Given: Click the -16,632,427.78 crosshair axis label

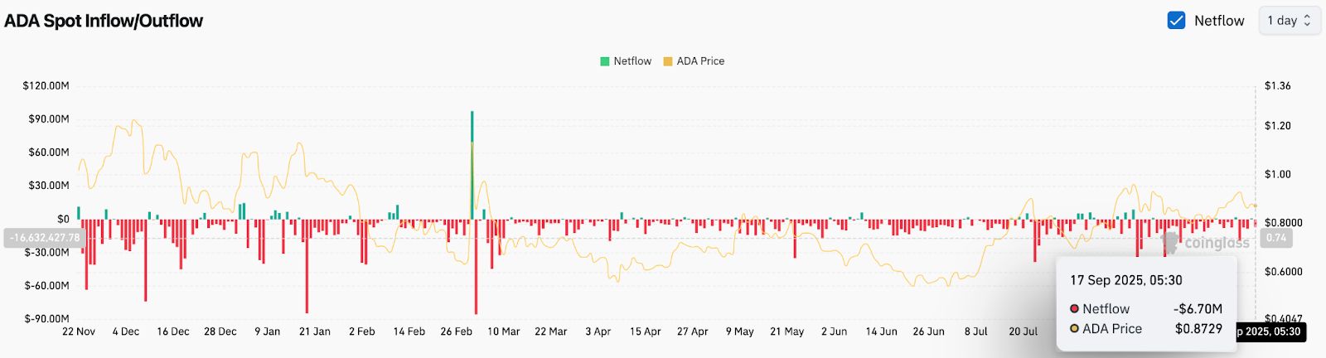Looking at the screenshot, I should pyautogui.click(x=45, y=238).
